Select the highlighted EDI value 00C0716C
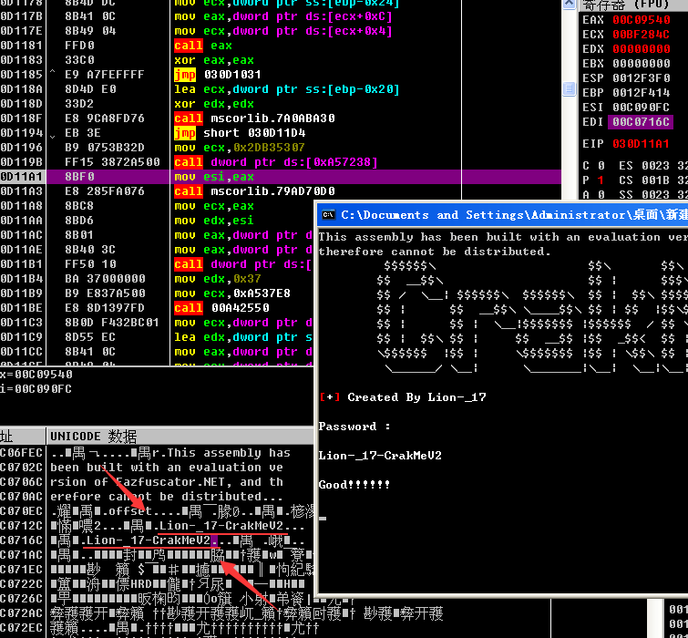The width and height of the screenshot is (688, 638). 640,121
